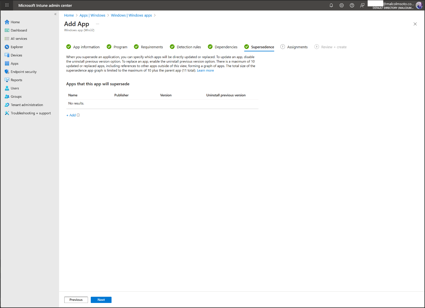The width and height of the screenshot is (425, 308).
Task: Open the Apps section
Action: (15, 63)
